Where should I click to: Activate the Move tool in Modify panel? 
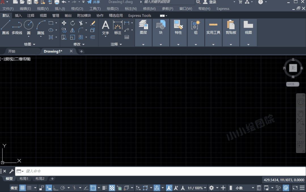click(64, 23)
